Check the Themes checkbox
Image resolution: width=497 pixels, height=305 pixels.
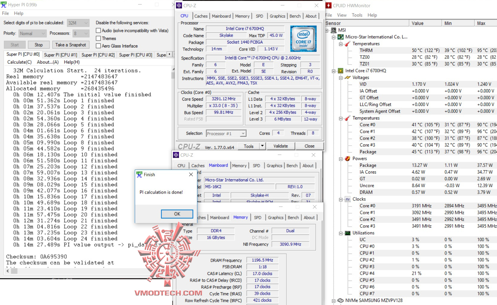tap(98, 38)
